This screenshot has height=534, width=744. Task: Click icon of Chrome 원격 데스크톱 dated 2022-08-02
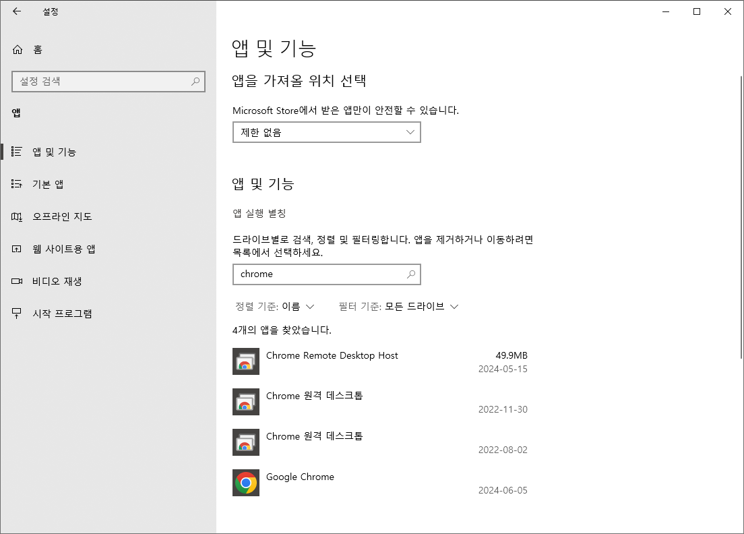pos(246,442)
